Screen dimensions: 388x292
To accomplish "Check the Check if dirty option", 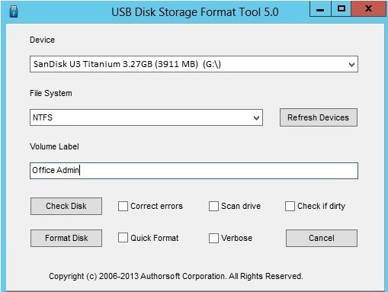I will 290,206.
